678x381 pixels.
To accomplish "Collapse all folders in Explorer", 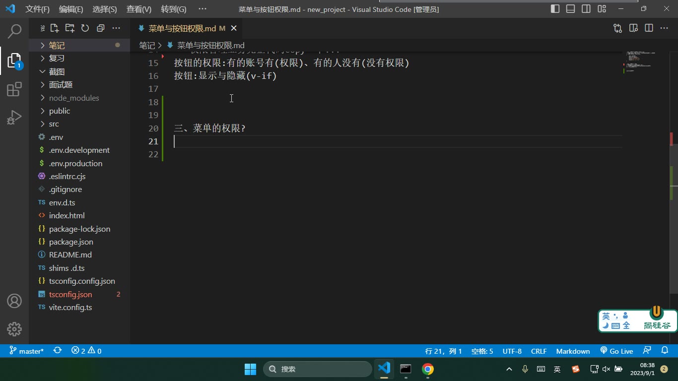I will pos(100,28).
